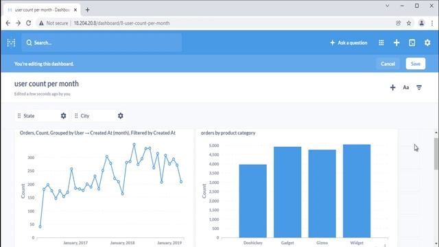Click the share icon in address bar
The height and width of the screenshot is (247, 439).
click(x=398, y=23)
